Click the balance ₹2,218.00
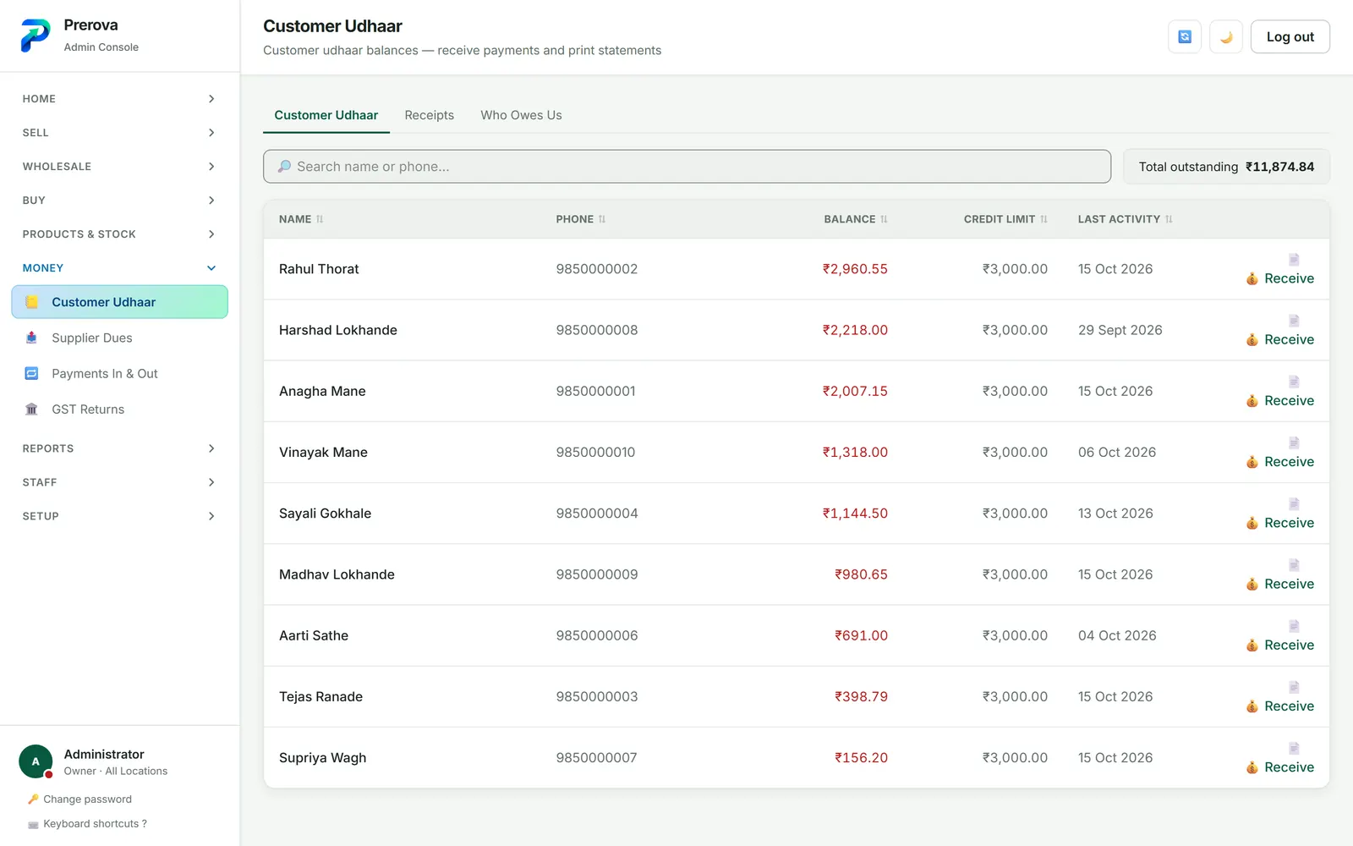 (855, 330)
